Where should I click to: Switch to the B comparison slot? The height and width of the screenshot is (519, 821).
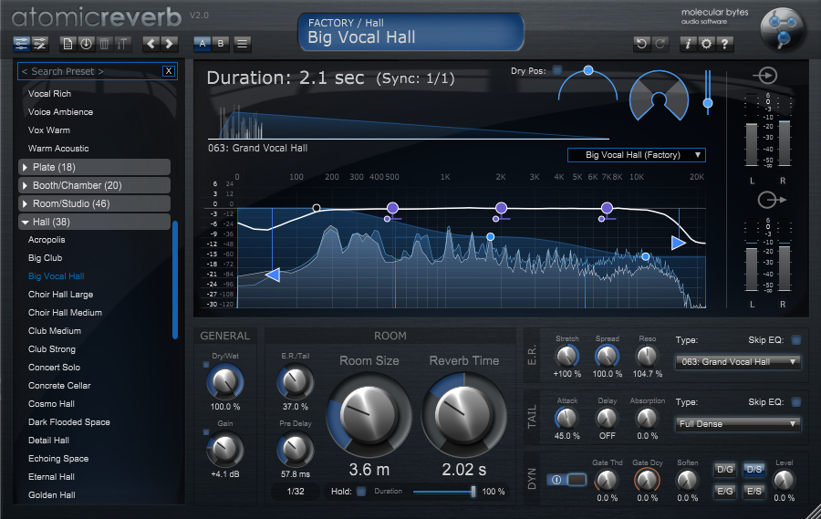tap(221, 43)
